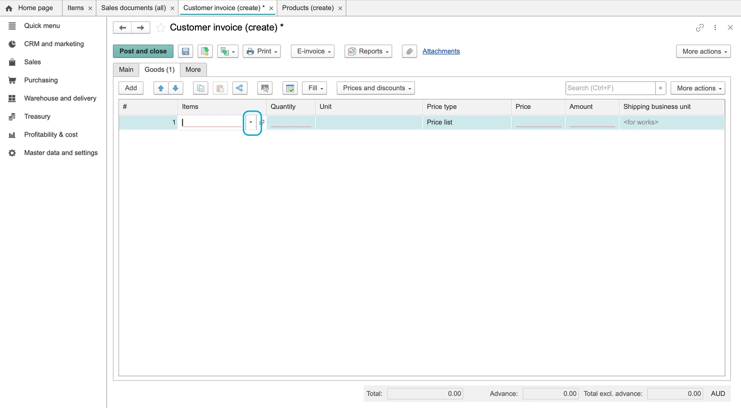Go back with the left arrow button
The width and height of the screenshot is (741, 408).
click(x=122, y=28)
